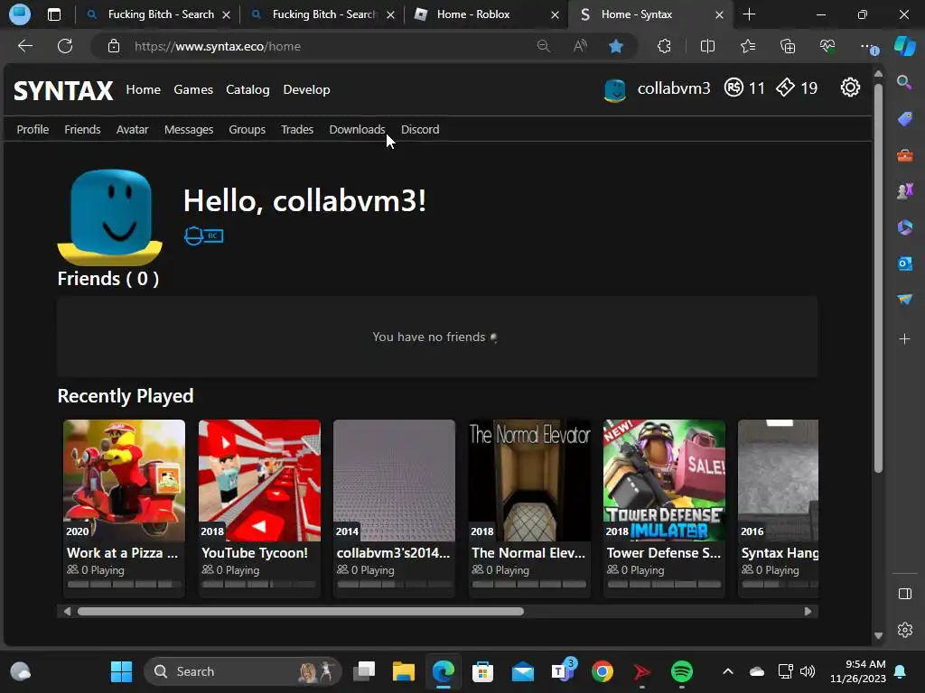Toggle the favorites star for this page

tap(616, 46)
